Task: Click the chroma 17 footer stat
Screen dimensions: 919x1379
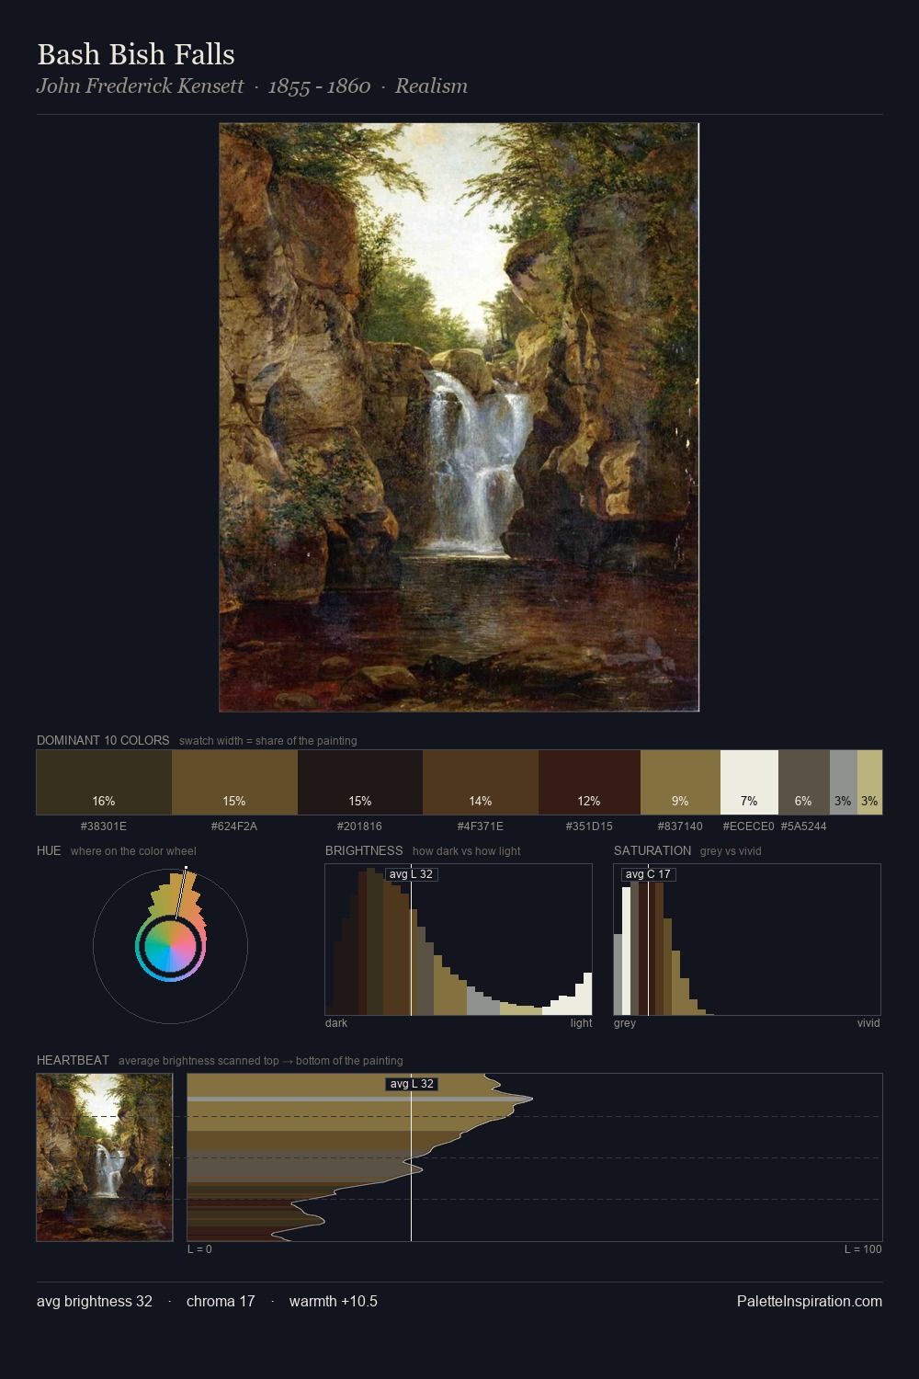Action: coord(221,1302)
